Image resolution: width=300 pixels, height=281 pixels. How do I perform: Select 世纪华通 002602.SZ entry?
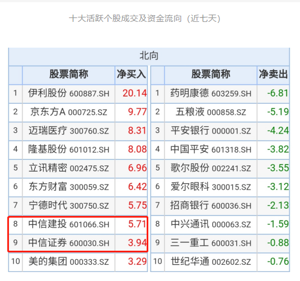point(211,261)
